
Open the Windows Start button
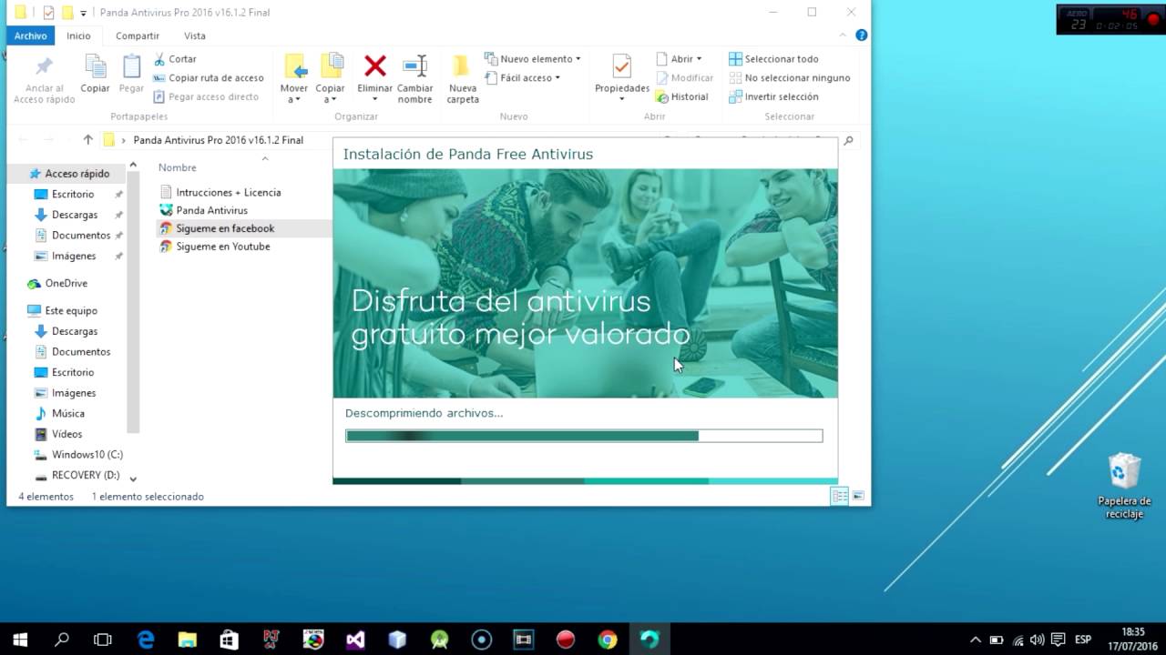(20, 640)
